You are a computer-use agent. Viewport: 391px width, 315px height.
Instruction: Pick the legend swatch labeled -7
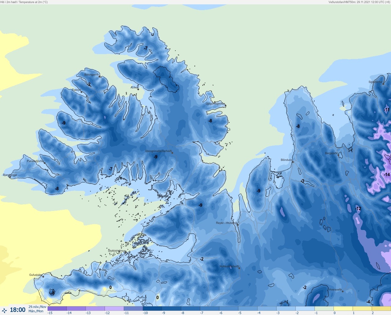pos(210,309)
